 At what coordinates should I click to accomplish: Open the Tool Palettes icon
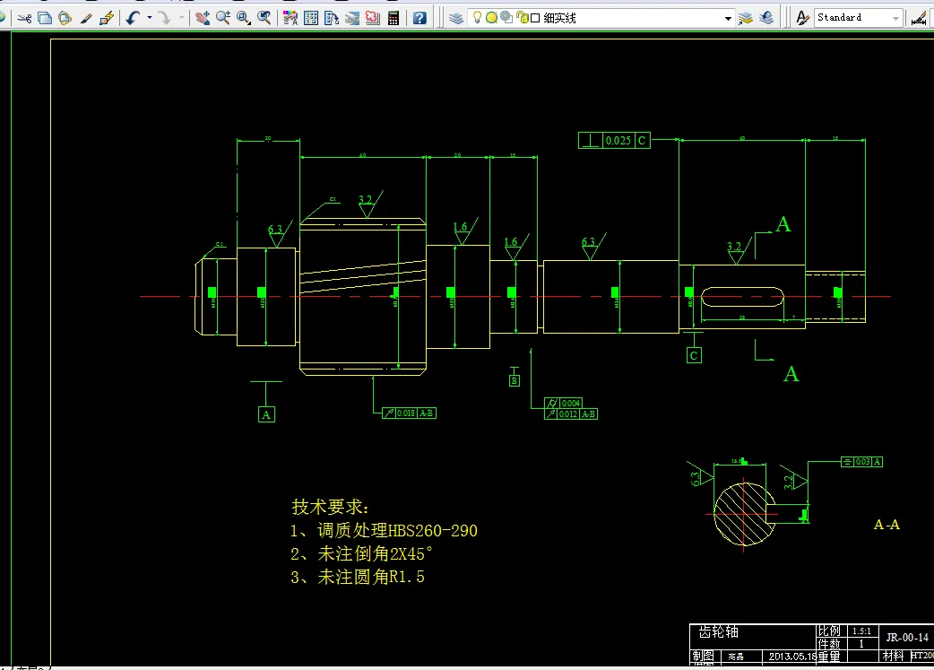(x=332, y=18)
